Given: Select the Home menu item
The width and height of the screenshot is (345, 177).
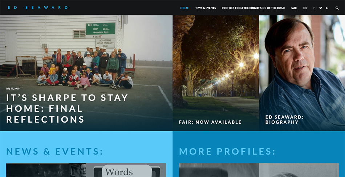Looking at the screenshot, I should point(184,8).
